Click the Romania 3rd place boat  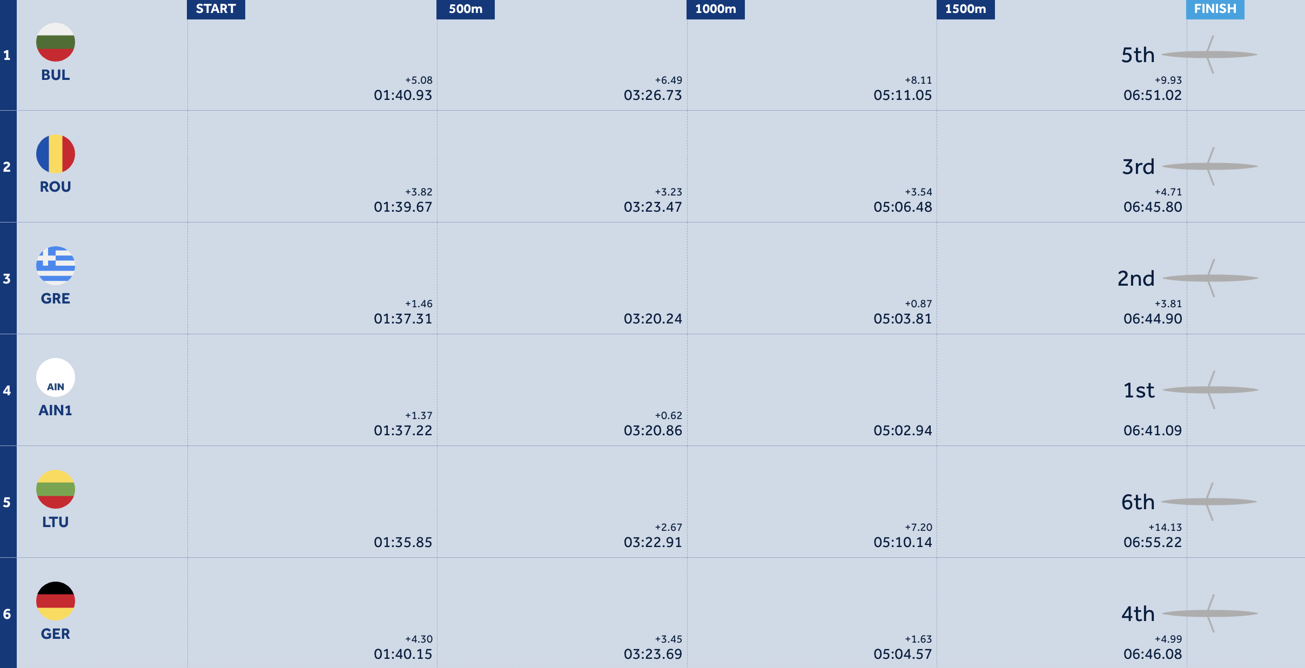click(x=1210, y=166)
